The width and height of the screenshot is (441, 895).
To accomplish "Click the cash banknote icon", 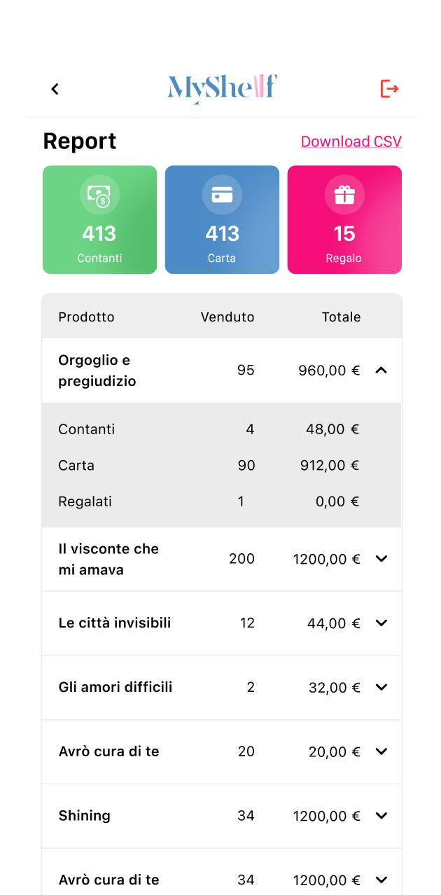I will tap(99, 195).
